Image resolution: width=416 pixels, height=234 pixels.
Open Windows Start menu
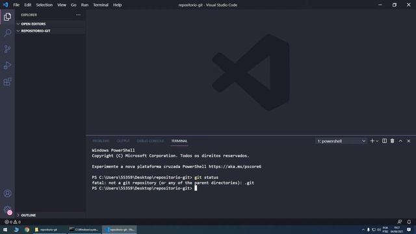5,229
